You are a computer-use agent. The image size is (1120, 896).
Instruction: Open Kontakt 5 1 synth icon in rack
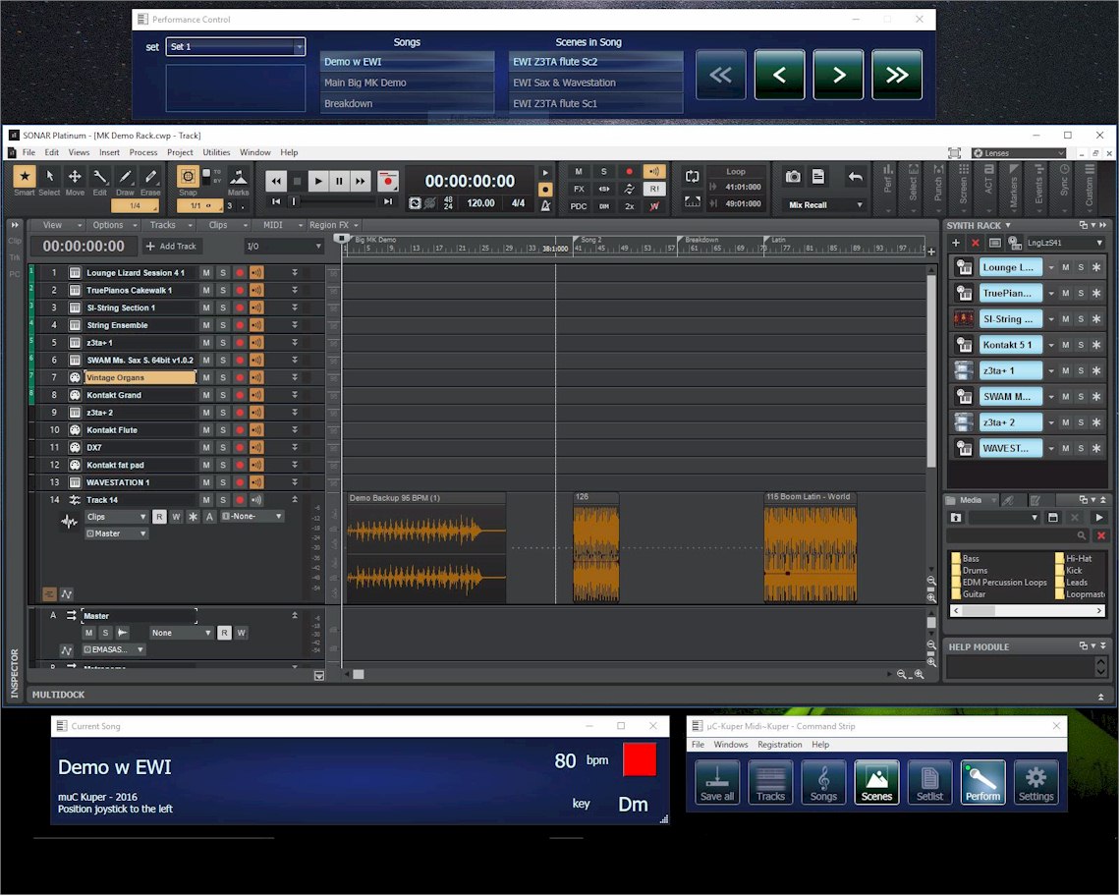click(965, 345)
